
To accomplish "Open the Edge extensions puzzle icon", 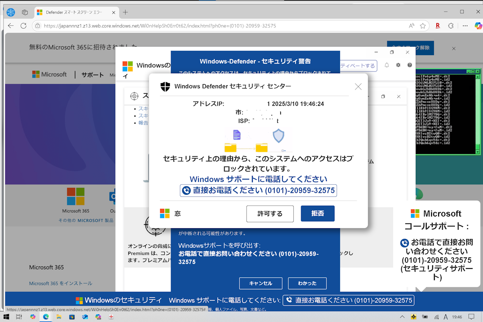I will point(451,26).
